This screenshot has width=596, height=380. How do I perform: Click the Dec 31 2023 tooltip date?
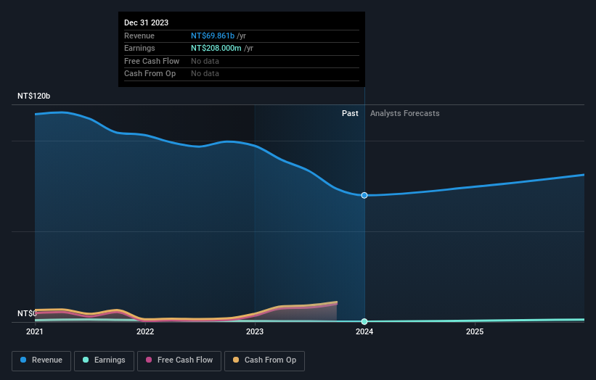[x=147, y=22]
